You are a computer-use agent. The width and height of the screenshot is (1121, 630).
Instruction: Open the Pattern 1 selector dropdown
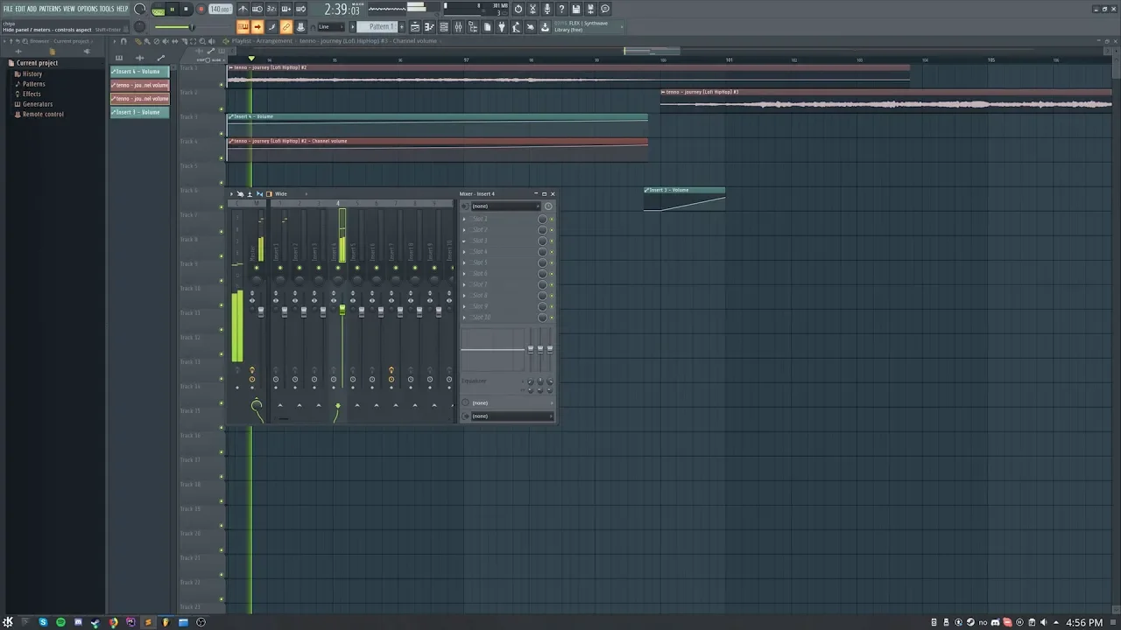tap(380, 27)
